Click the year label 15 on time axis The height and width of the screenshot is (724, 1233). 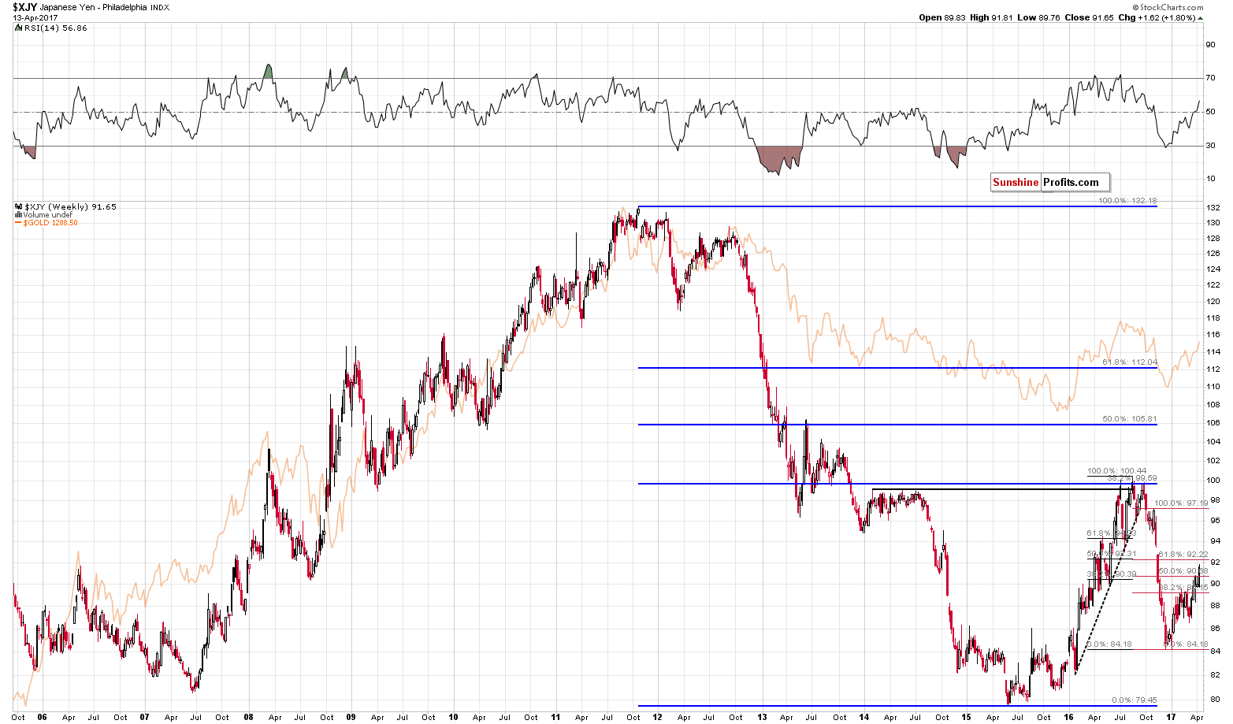tap(966, 717)
